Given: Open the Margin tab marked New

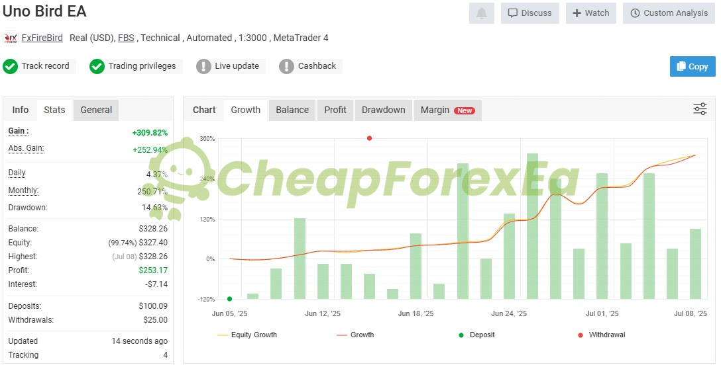Looking at the screenshot, I should pyautogui.click(x=448, y=110).
